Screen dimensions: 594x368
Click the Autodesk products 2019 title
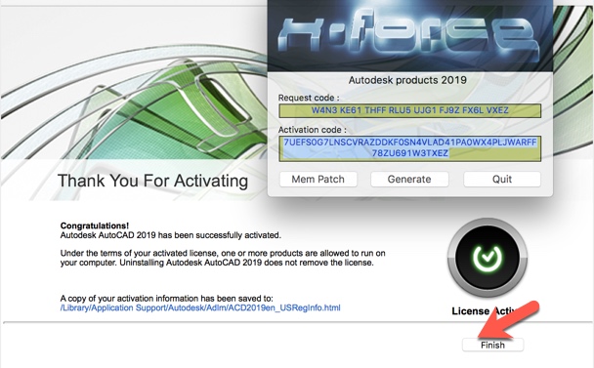click(407, 80)
